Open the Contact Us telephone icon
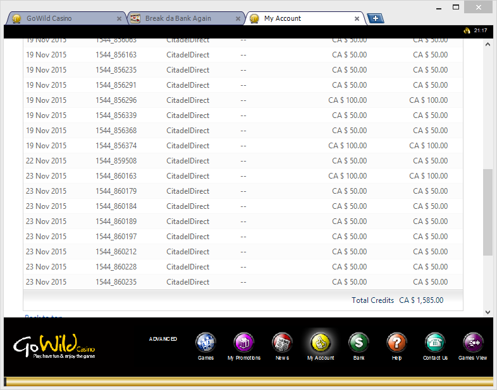The height and width of the screenshot is (390, 497). (x=435, y=343)
